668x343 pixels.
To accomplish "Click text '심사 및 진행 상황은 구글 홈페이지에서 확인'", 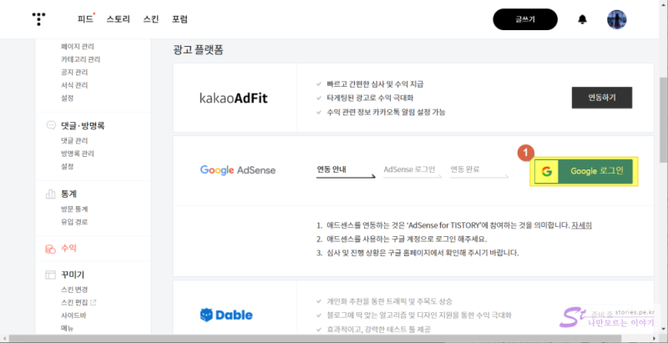I will 403,253.
